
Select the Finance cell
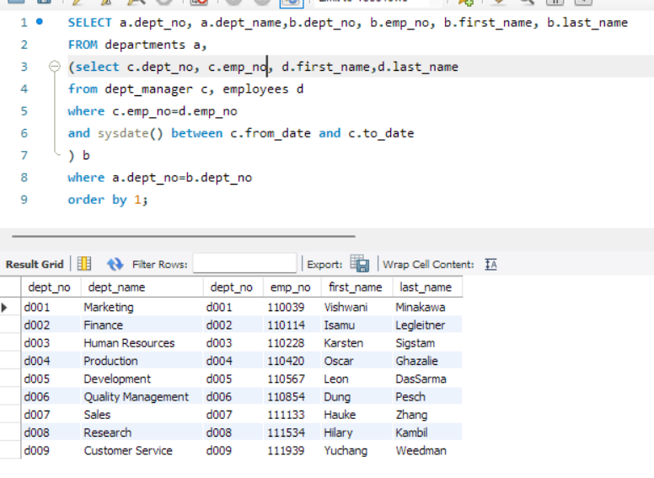(x=142, y=325)
